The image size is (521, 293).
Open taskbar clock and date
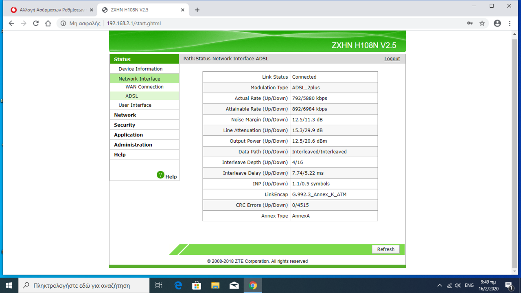click(x=488, y=285)
